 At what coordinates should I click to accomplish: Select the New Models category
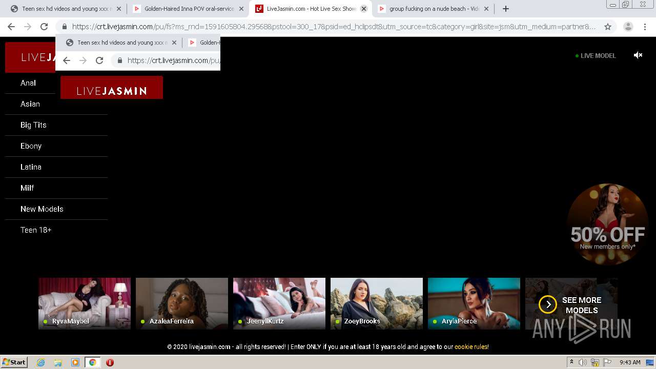coord(42,209)
